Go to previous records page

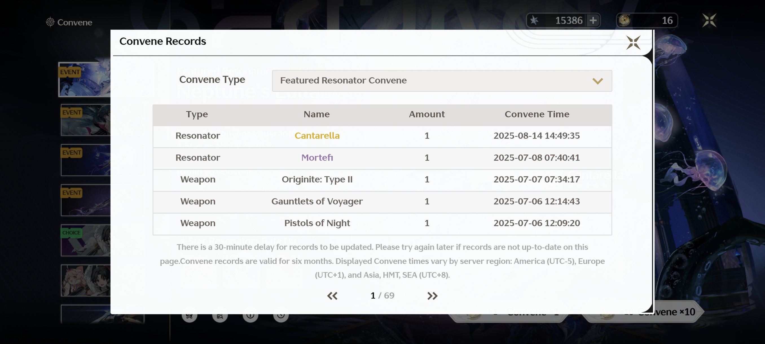(x=332, y=296)
